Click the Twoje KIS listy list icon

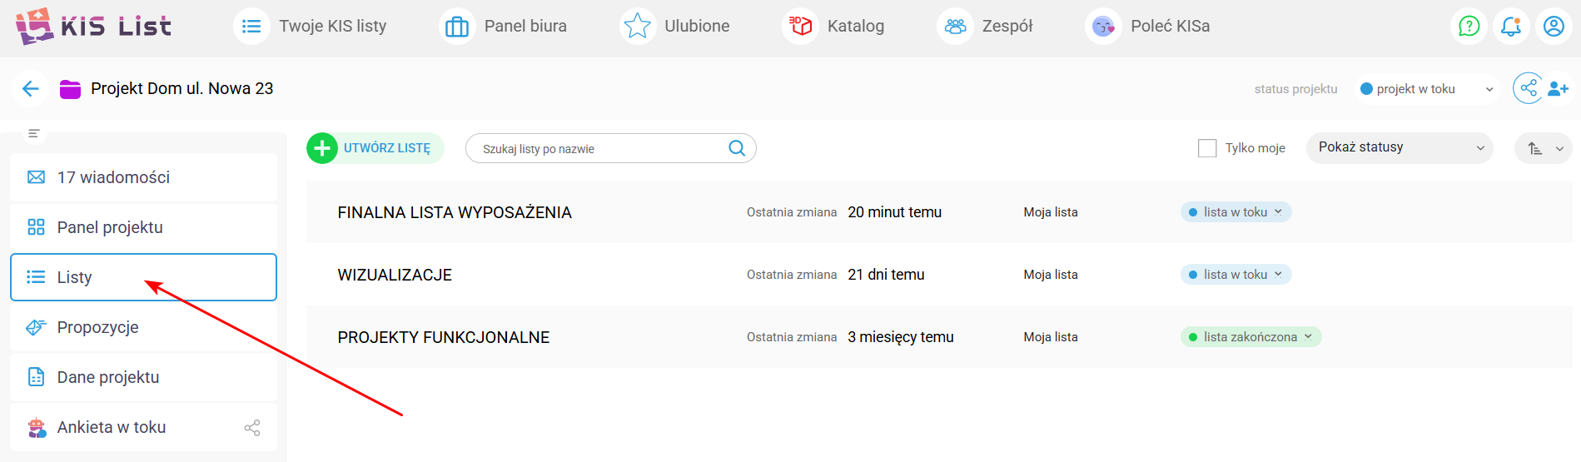click(251, 27)
